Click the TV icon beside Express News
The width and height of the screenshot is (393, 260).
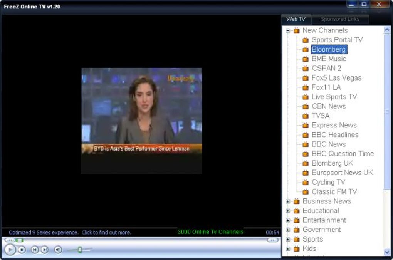coord(306,126)
